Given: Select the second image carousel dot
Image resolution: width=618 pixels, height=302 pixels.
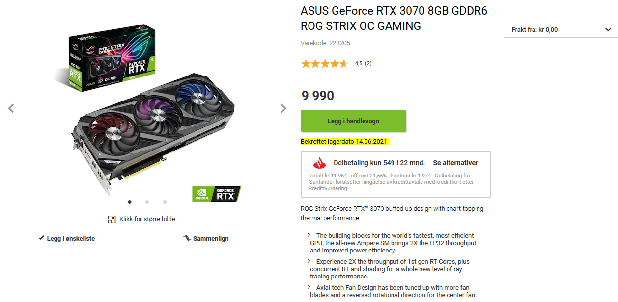Looking at the screenshot, I should coord(147,201).
